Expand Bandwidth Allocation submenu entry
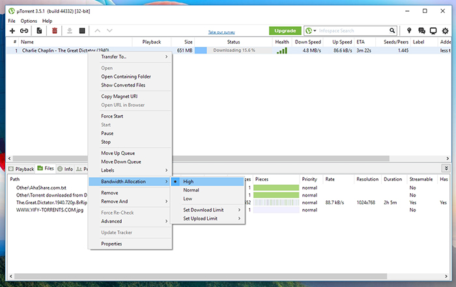 point(130,182)
